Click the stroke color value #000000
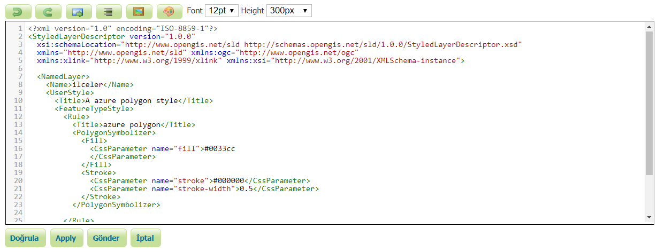 (228, 180)
